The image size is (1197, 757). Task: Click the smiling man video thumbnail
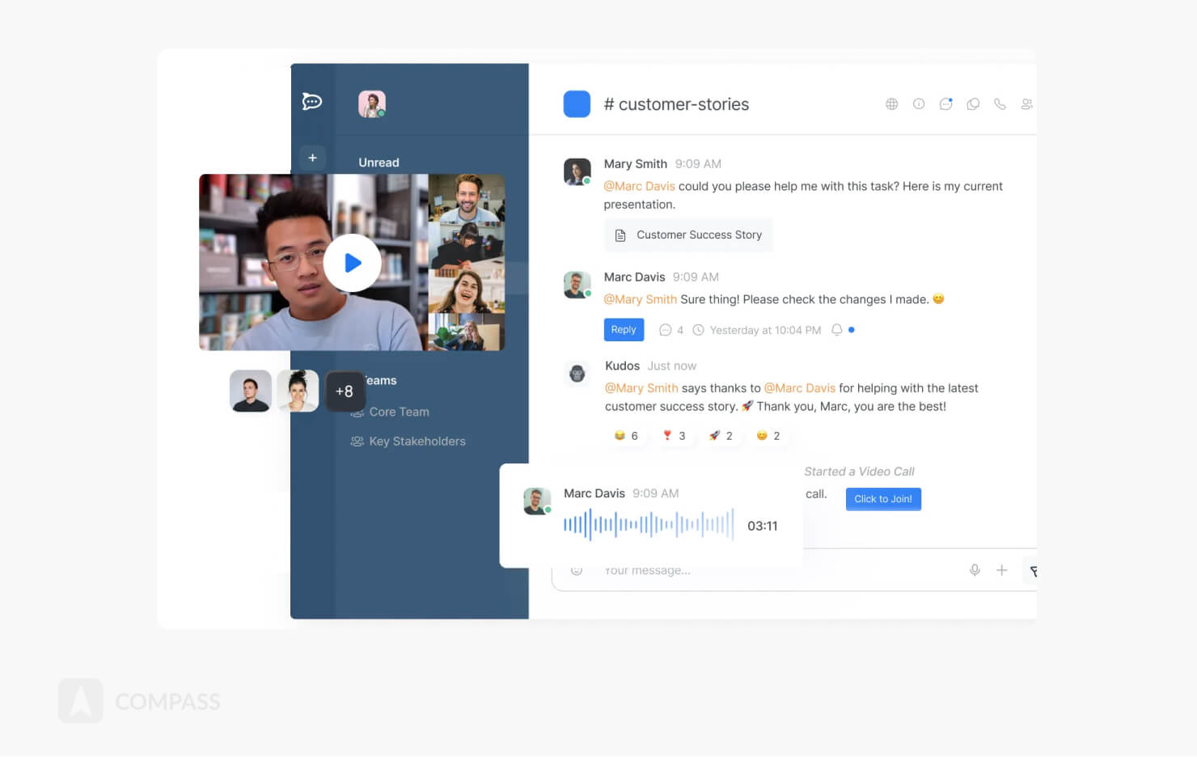pos(467,198)
